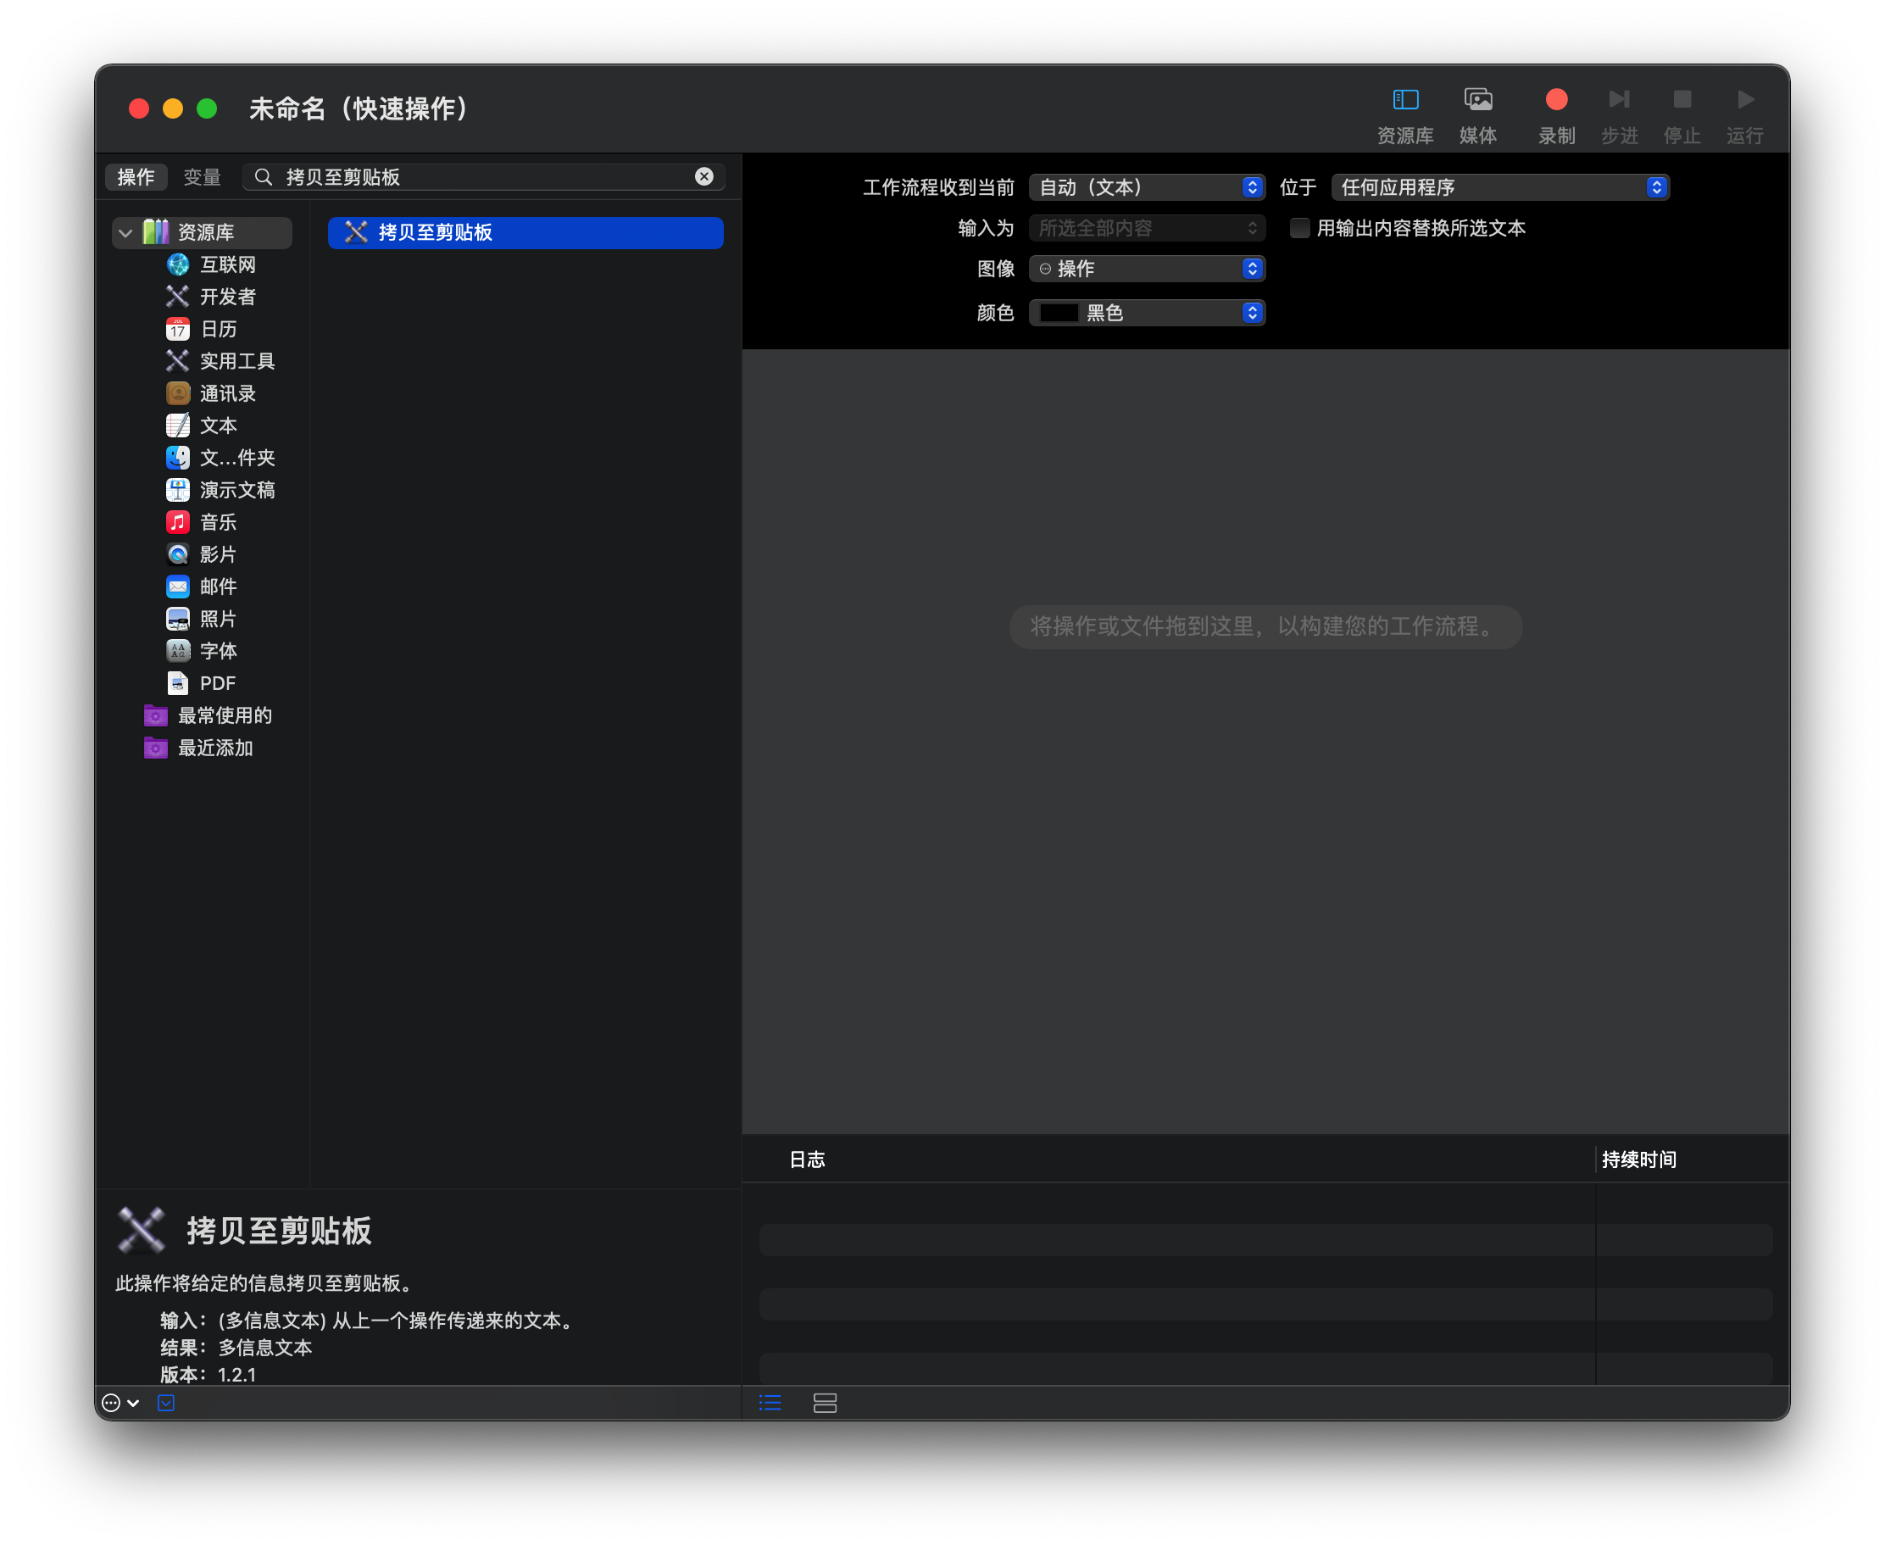
Task: Switch the log pane to split view
Action: (825, 1403)
